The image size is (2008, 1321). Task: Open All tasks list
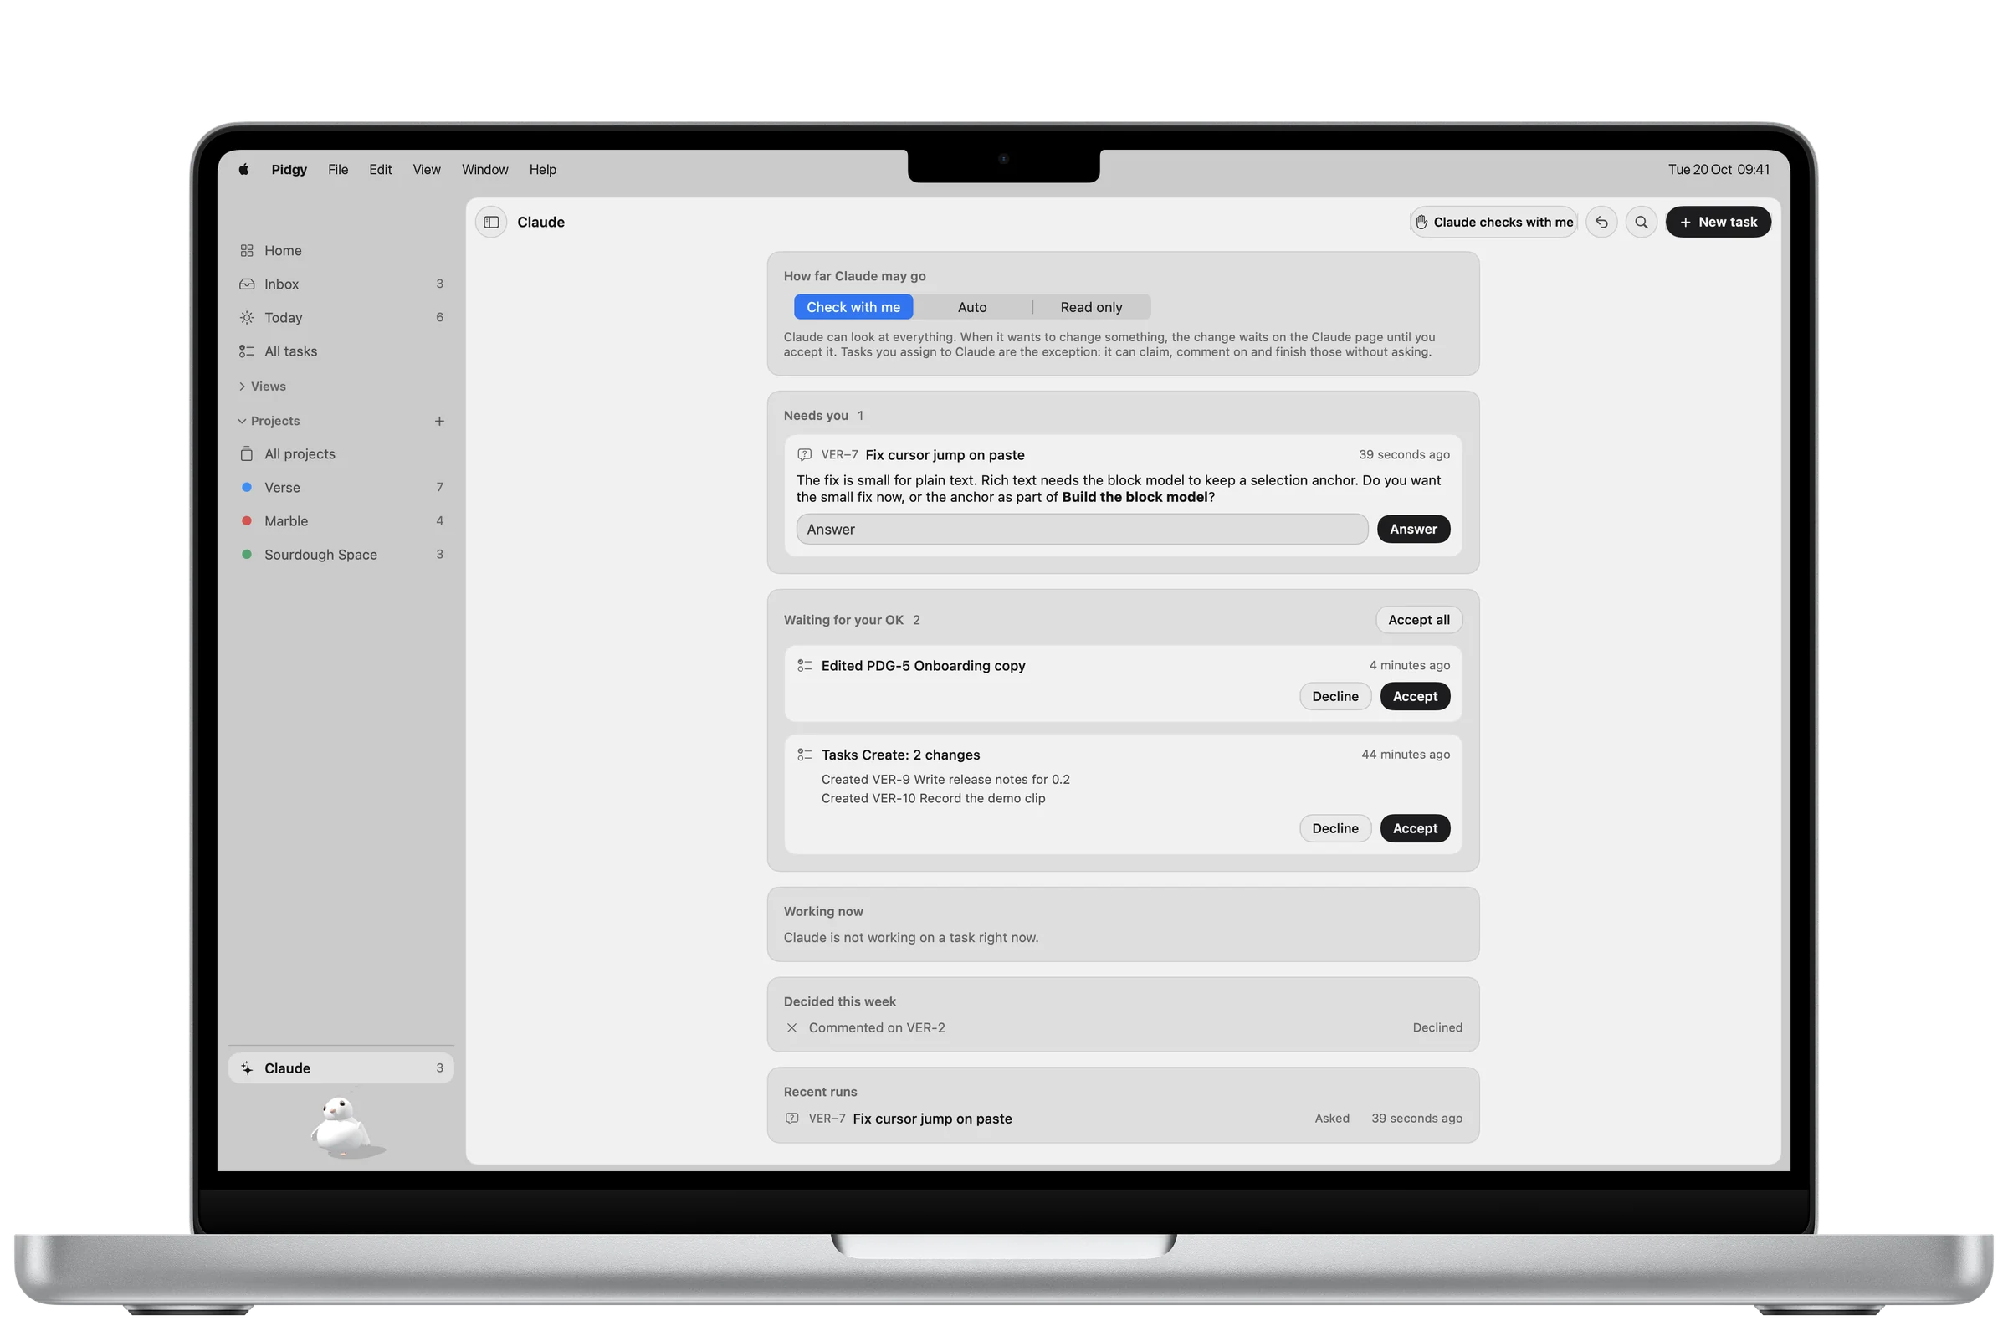click(x=341, y=351)
